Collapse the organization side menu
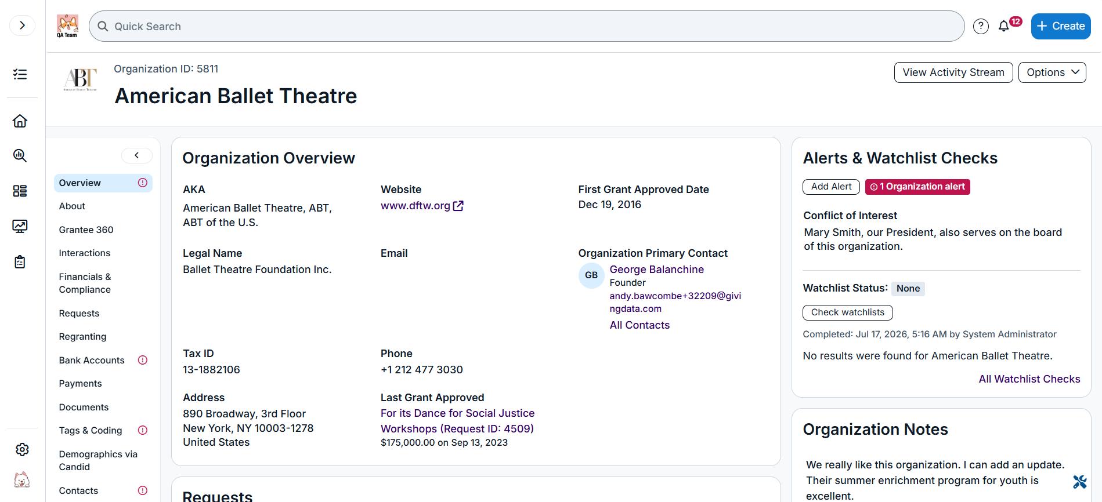Screen dimensions: 1102x502 pos(137,155)
